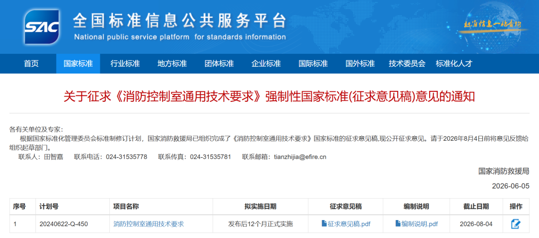Viewport: 539px width, 238px height.
Task: Navigate to 国际标准 section
Action: [313, 63]
